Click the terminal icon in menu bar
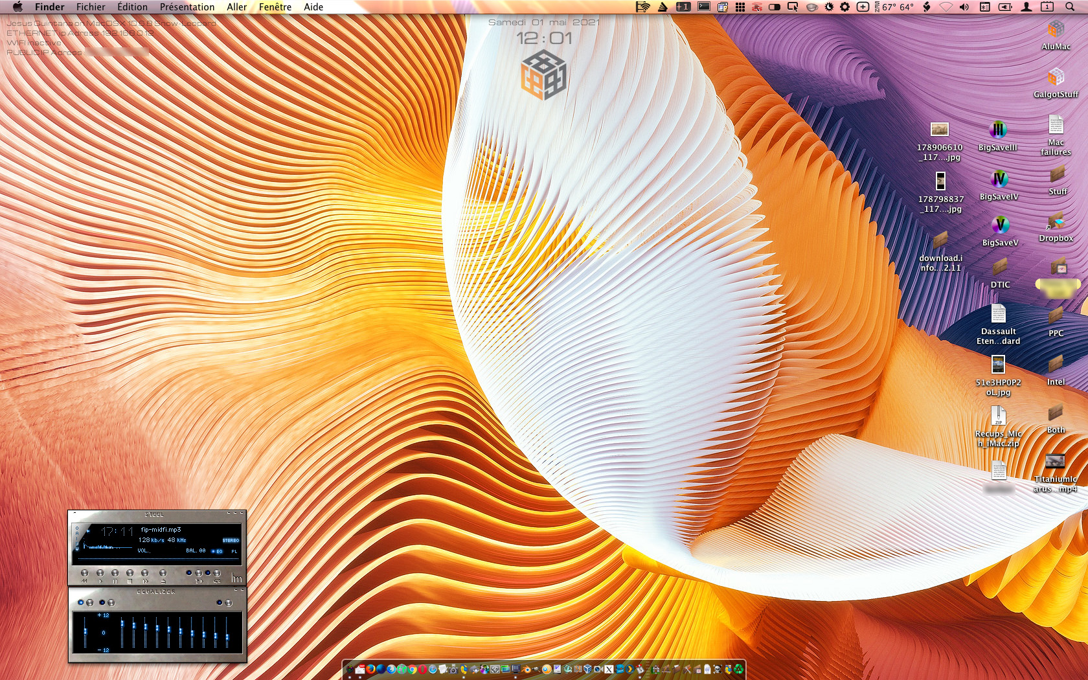Image resolution: width=1088 pixels, height=680 pixels. pyautogui.click(x=704, y=7)
